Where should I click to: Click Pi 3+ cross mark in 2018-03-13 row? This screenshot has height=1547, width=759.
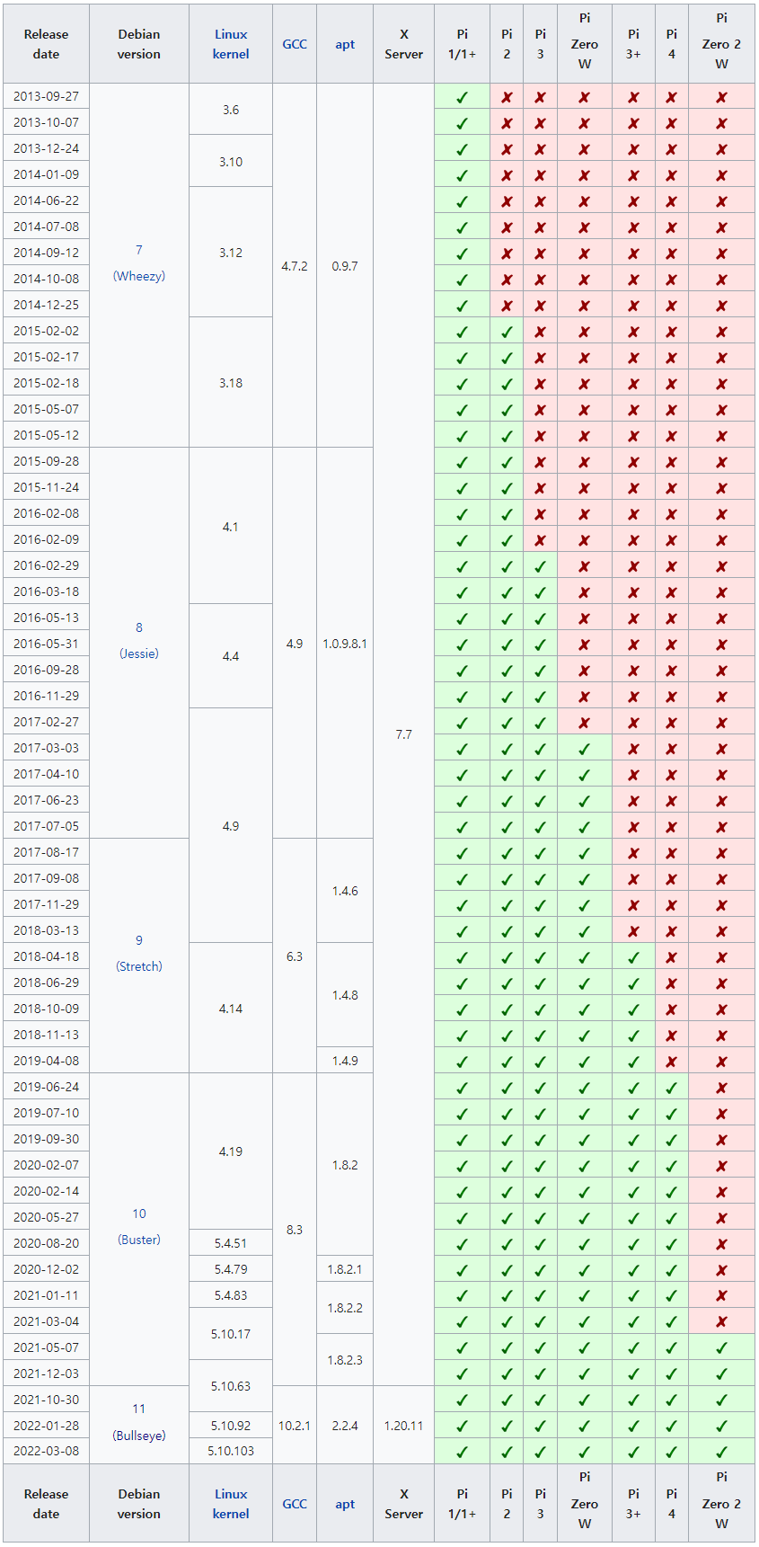[634, 931]
